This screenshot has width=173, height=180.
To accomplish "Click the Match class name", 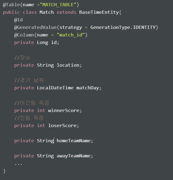I will click(x=47, y=12).
